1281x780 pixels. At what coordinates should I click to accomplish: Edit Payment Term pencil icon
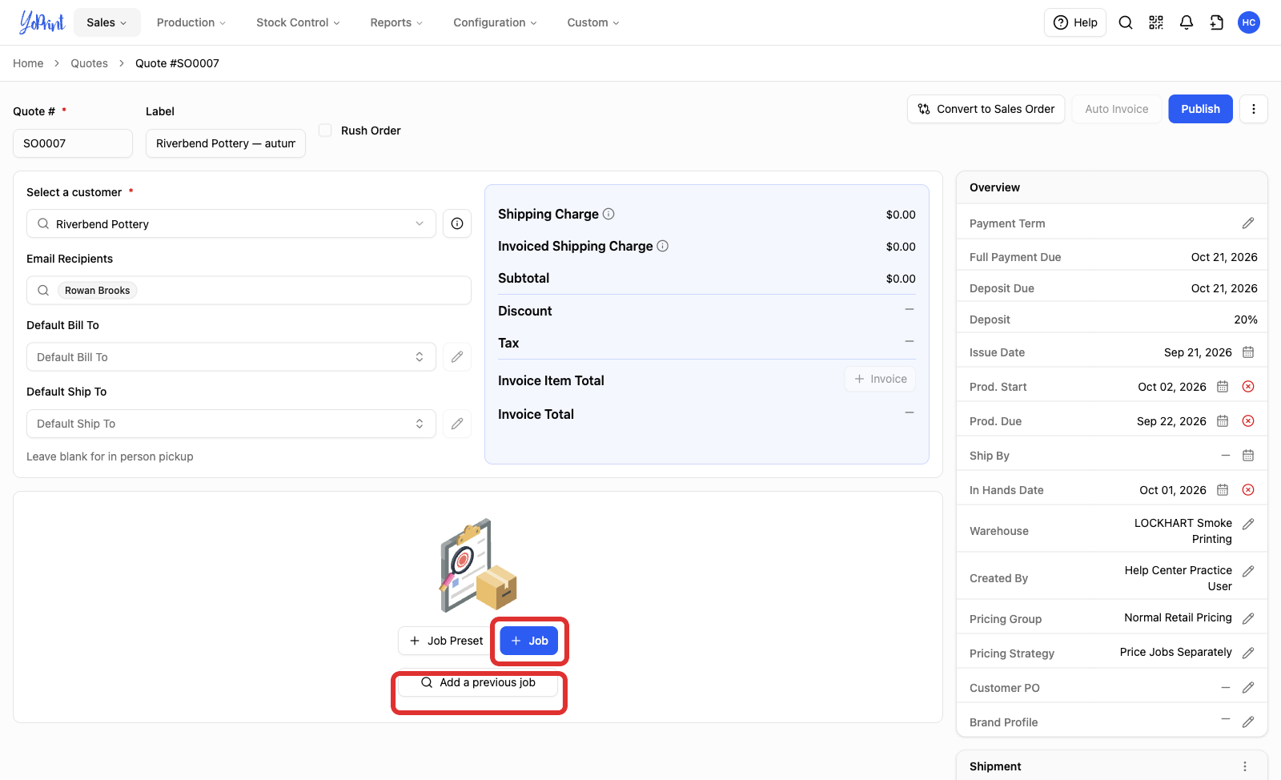click(x=1248, y=223)
